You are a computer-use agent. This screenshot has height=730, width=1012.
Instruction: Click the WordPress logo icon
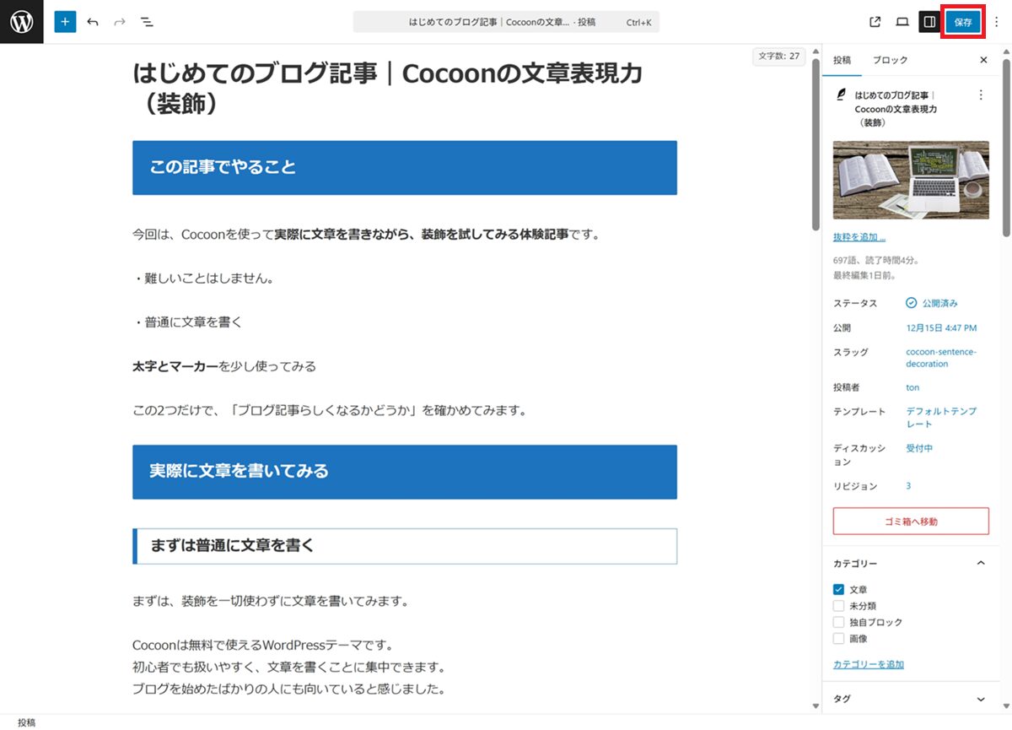pyautogui.click(x=21, y=22)
